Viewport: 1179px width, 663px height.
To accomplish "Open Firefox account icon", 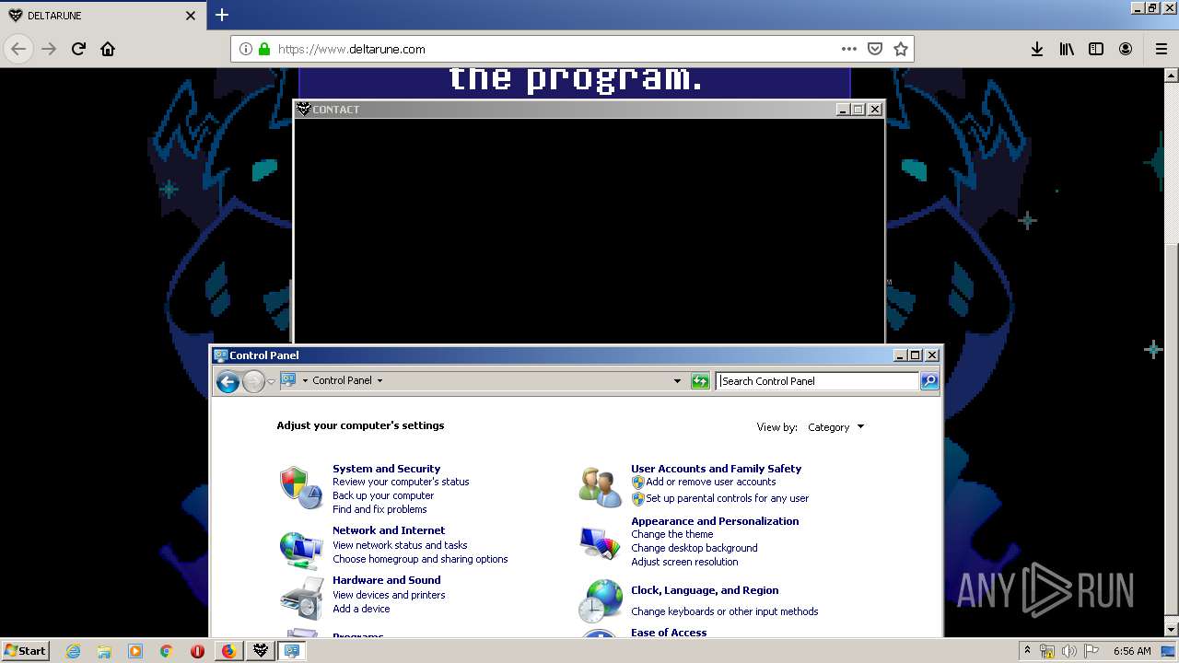I will pyautogui.click(x=1126, y=49).
